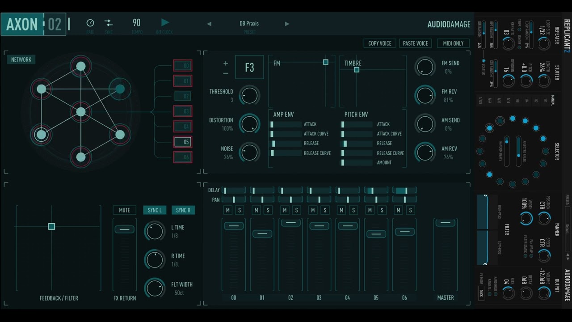Select voice 04 in the voice list
The width and height of the screenshot is (572, 322).
pyautogui.click(x=183, y=127)
